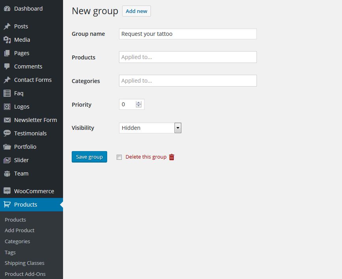Open Add Product in the submenu

[x=20, y=230]
